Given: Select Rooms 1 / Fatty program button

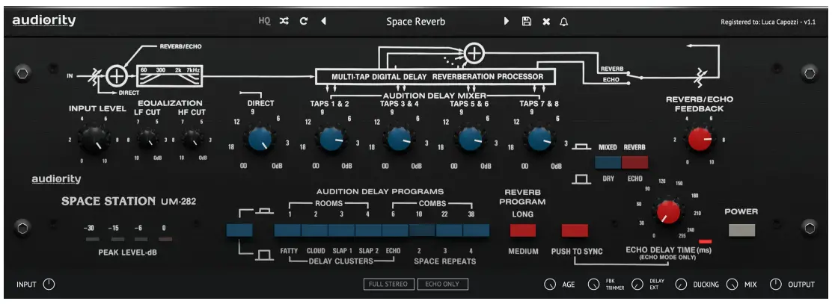Looking at the screenshot, I should tap(287, 230).
